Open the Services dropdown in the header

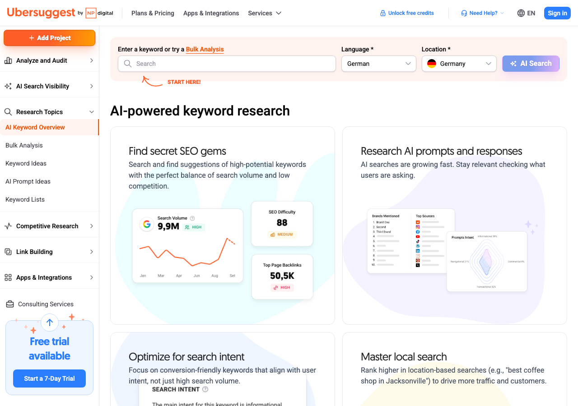[265, 13]
